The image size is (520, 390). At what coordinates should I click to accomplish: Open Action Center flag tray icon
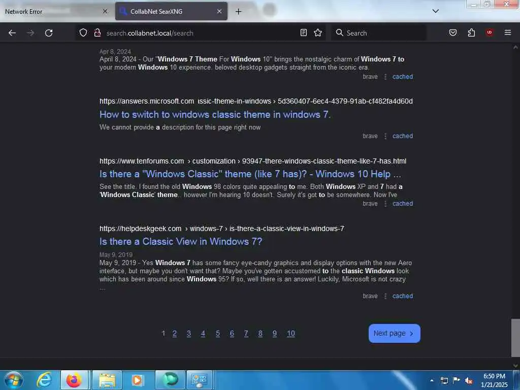(x=457, y=380)
